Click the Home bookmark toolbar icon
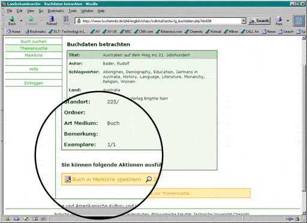 click(14, 32)
